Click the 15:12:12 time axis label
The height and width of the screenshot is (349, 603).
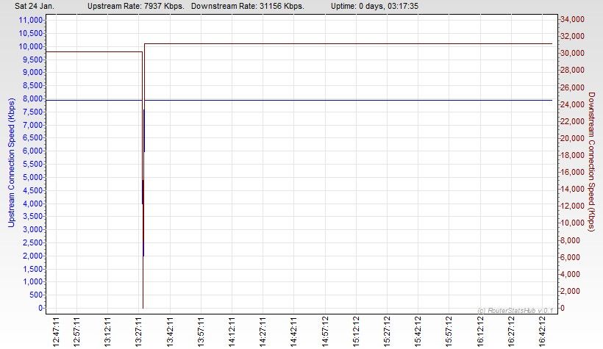[356, 331]
